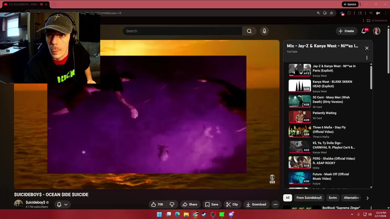Screen dimensions: 390x219
Task: Click the $UICIDEBOY$ browser tab
Action: tap(26, 4)
